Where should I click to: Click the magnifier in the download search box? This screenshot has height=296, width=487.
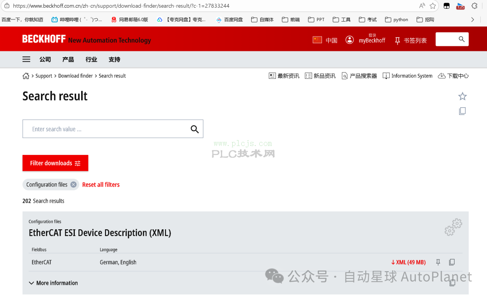tap(195, 129)
